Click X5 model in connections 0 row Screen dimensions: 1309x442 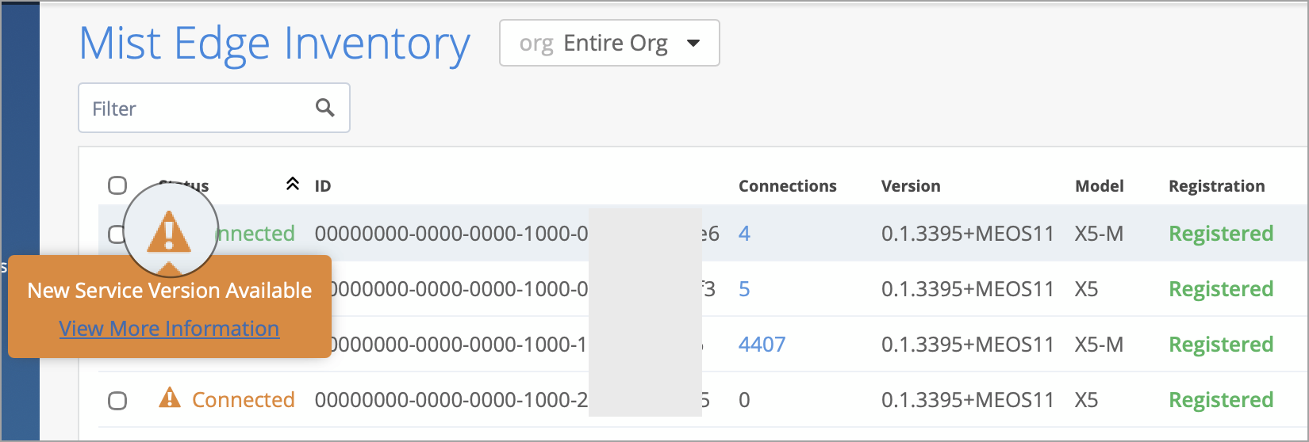click(x=1086, y=400)
